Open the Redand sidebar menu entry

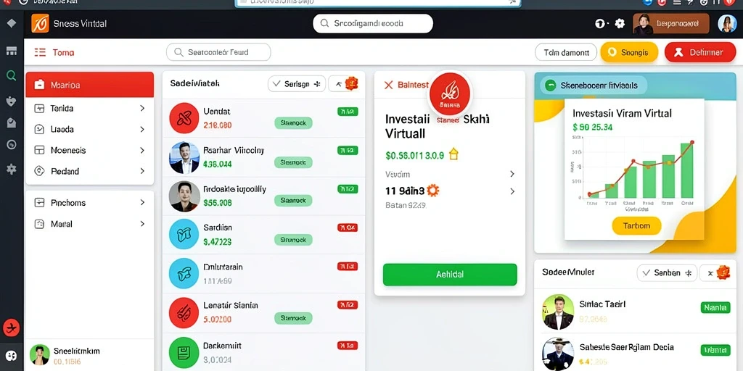(89, 171)
